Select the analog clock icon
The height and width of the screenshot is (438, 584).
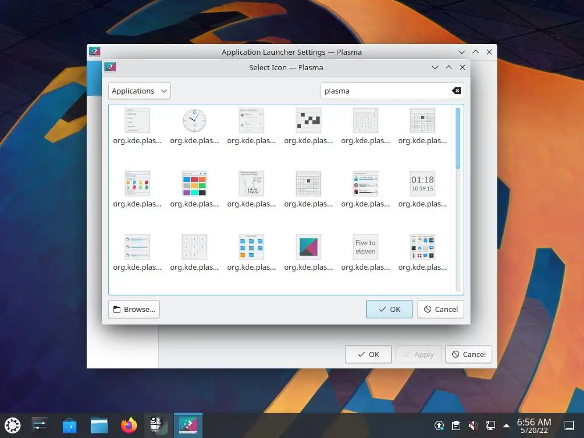[x=194, y=120]
